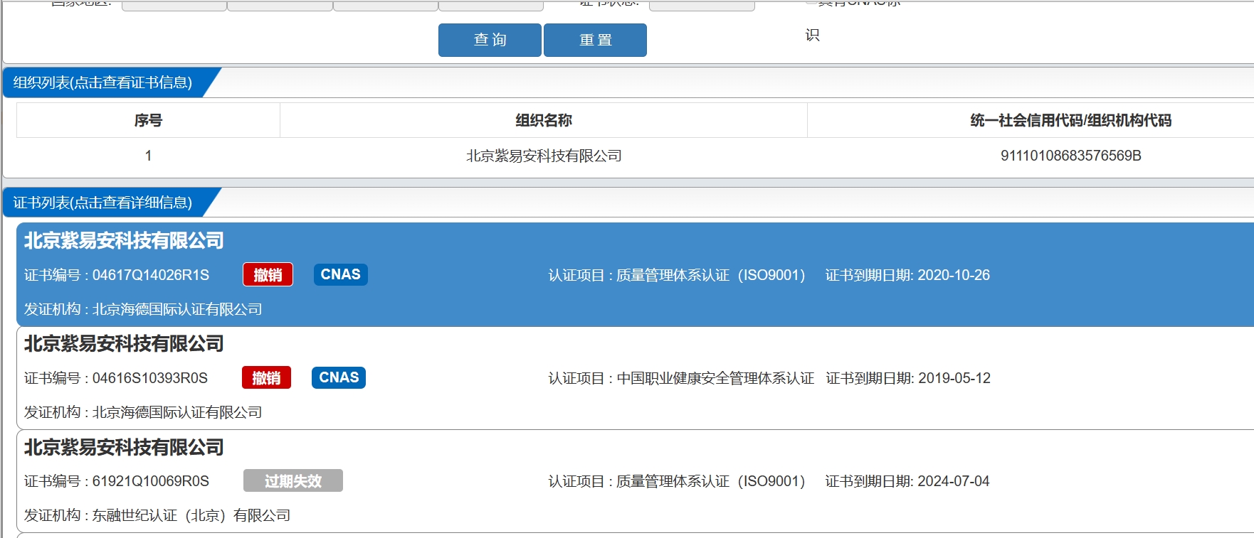
Task: Click the 过期失效 status badge
Action: [x=293, y=481]
